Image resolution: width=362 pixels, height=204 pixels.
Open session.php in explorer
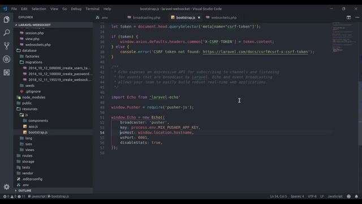coord(35,33)
